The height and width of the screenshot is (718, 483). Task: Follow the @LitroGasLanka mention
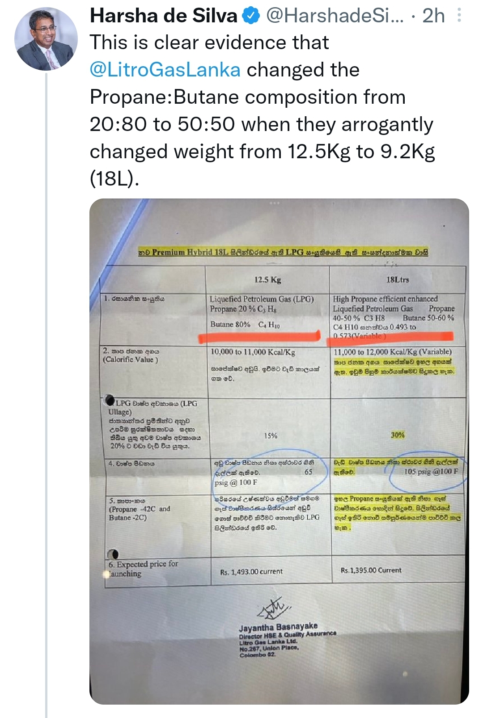point(165,70)
